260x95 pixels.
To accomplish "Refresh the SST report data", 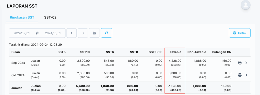I will click(x=106, y=33).
